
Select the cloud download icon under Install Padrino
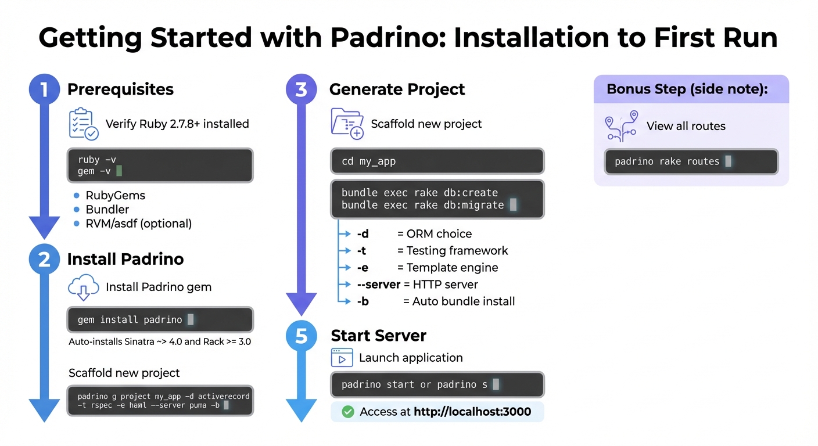pyautogui.click(x=84, y=287)
